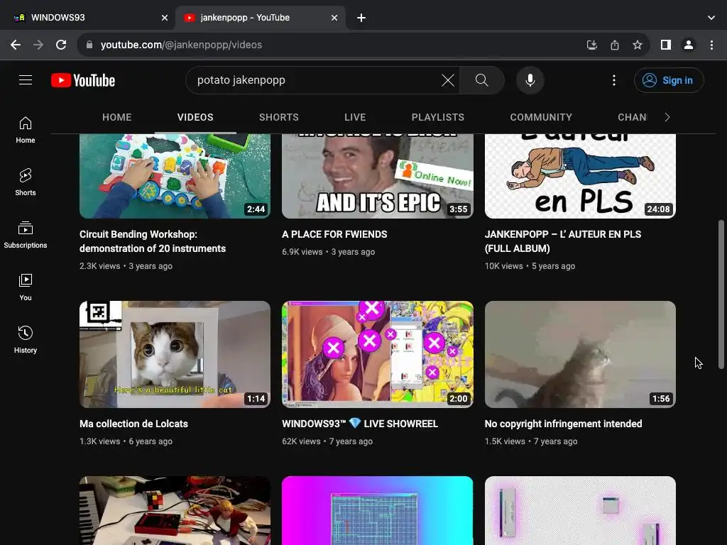
Task: Select the VIDEOS tab
Action: point(195,117)
